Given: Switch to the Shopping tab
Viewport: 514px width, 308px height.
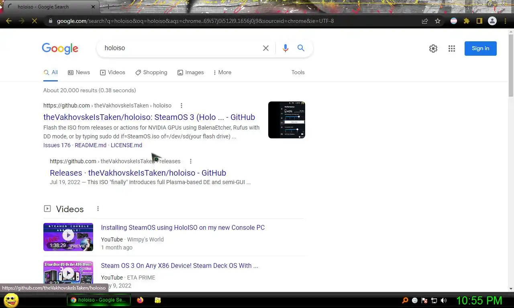Looking at the screenshot, I should 151,73.
